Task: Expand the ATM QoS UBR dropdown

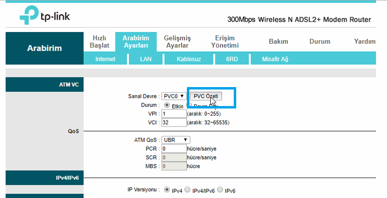Action: tap(176, 140)
